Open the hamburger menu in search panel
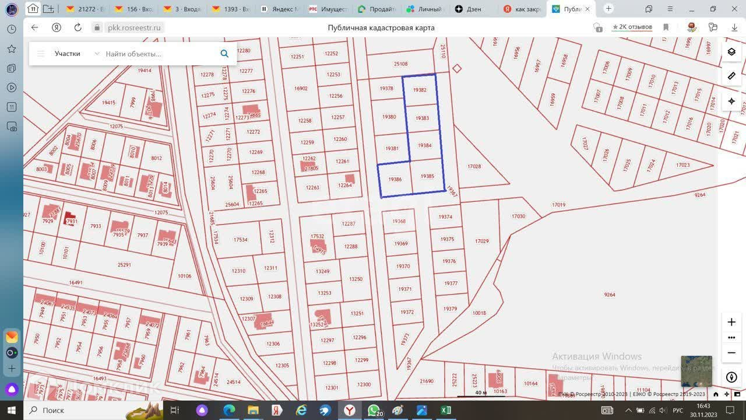 [41, 54]
